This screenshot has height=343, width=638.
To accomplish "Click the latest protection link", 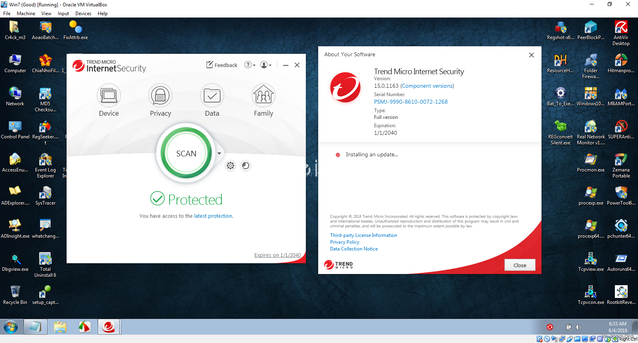I will (x=213, y=216).
